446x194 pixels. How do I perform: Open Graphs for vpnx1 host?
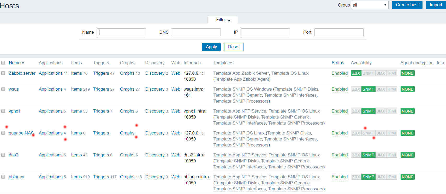[127, 111]
